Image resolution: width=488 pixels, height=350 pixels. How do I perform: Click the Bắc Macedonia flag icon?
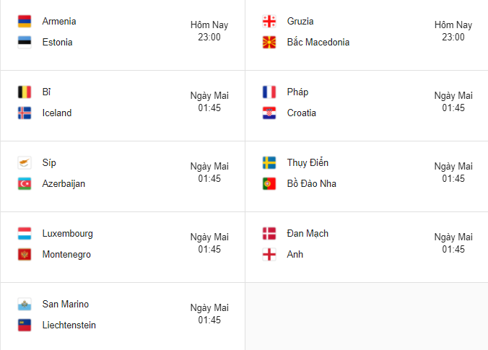pyautogui.click(x=269, y=43)
